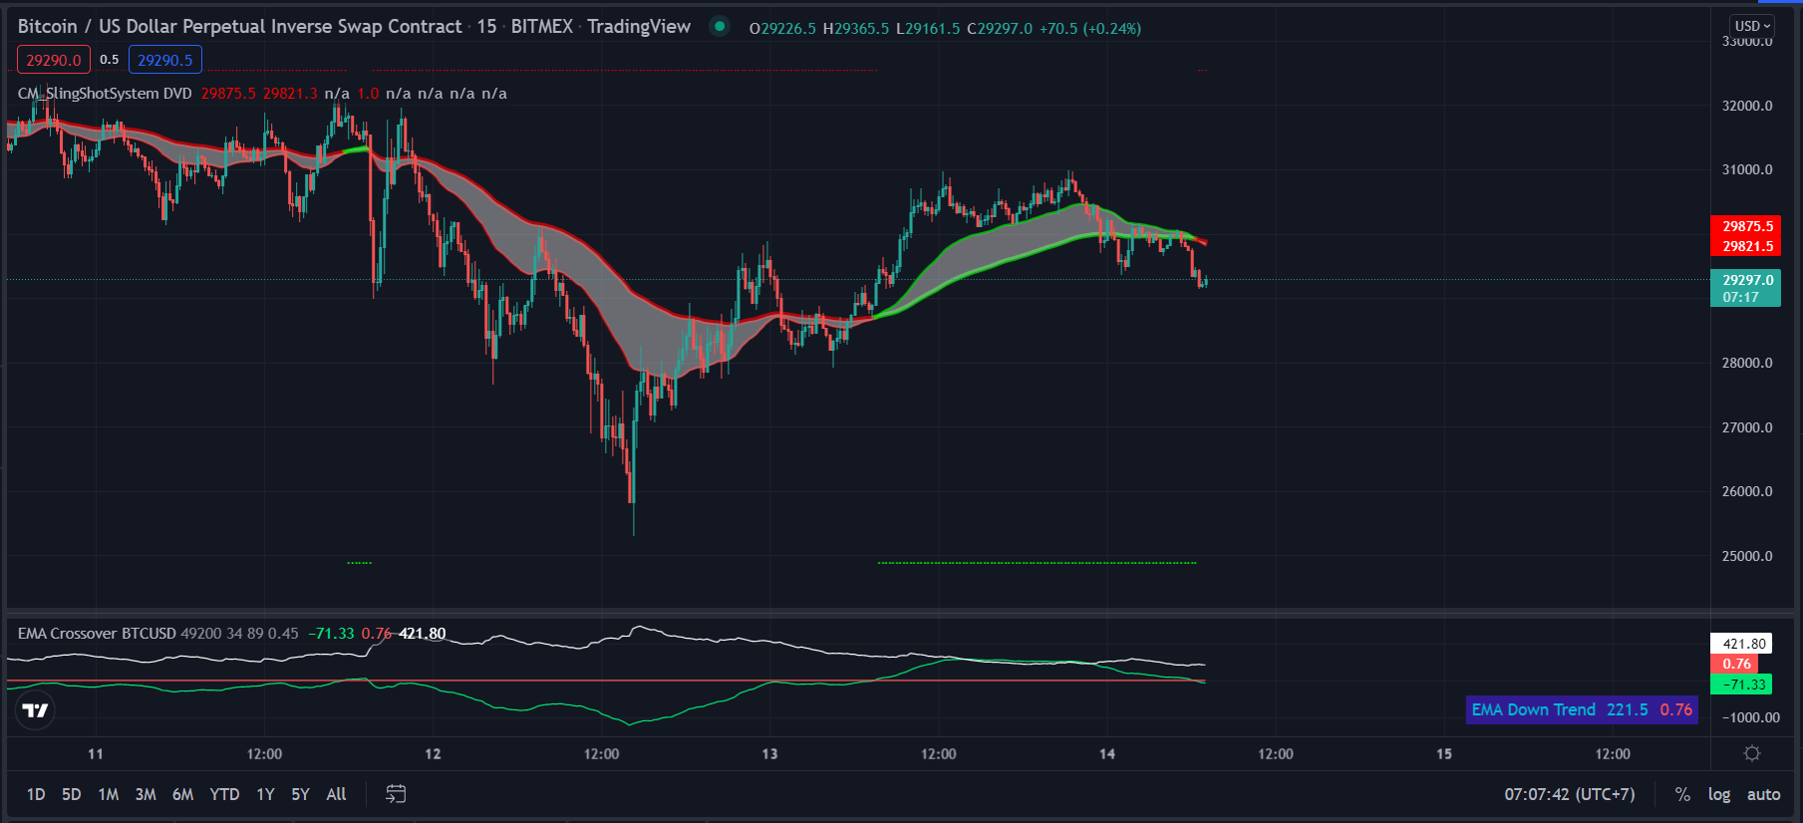The width and height of the screenshot is (1803, 823).
Task: Switch to the 3M time range
Action: click(146, 794)
